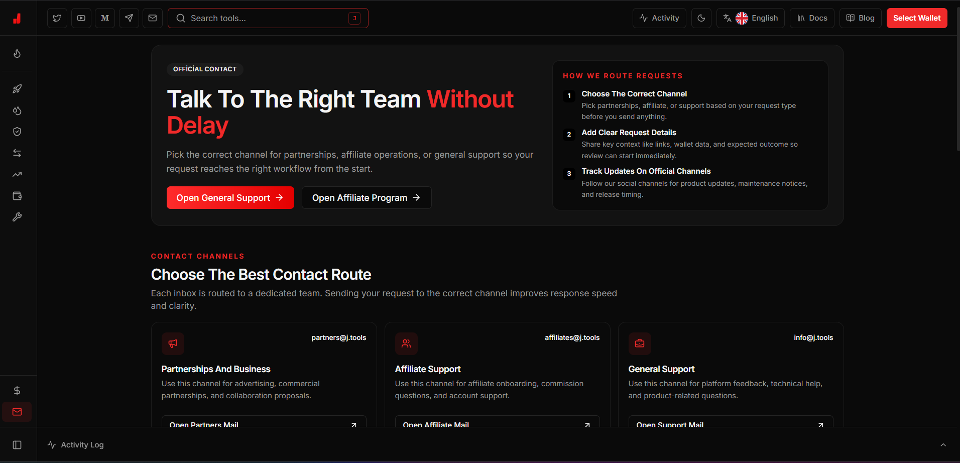Open the YouTube channel icon

coord(81,18)
